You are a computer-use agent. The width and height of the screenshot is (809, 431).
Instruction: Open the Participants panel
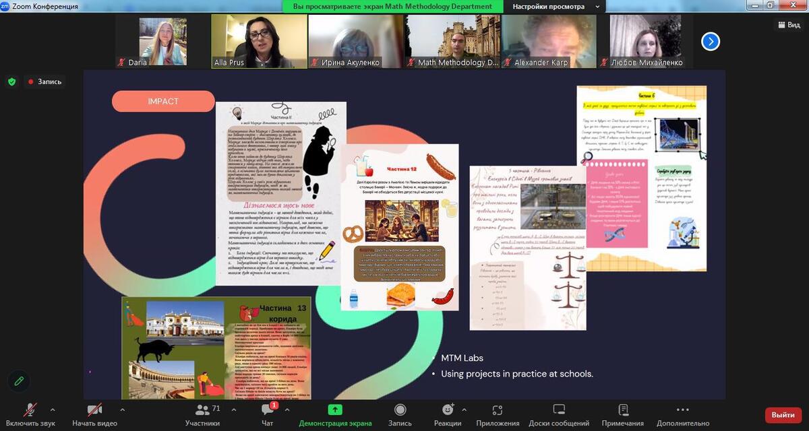click(202, 414)
